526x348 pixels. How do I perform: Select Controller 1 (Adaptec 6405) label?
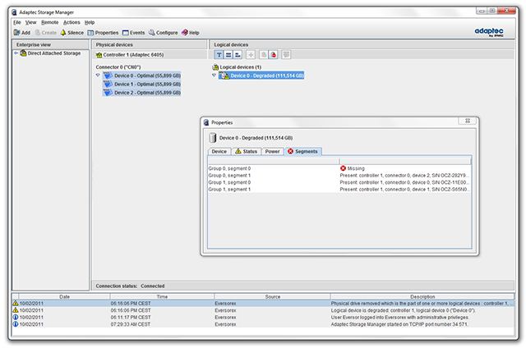[133, 55]
